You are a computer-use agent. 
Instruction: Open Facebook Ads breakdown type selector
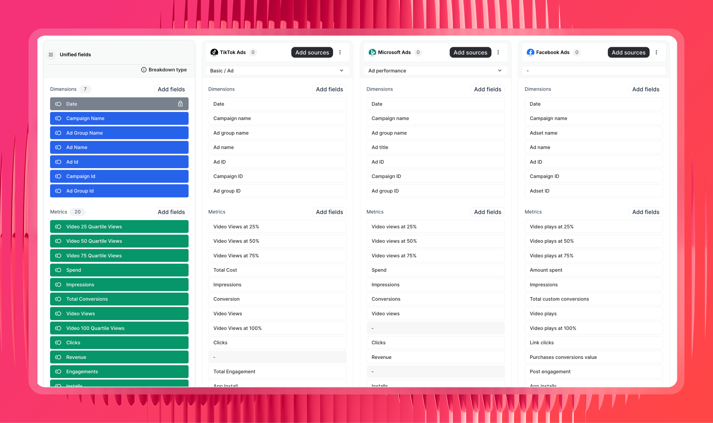pyautogui.click(x=594, y=71)
